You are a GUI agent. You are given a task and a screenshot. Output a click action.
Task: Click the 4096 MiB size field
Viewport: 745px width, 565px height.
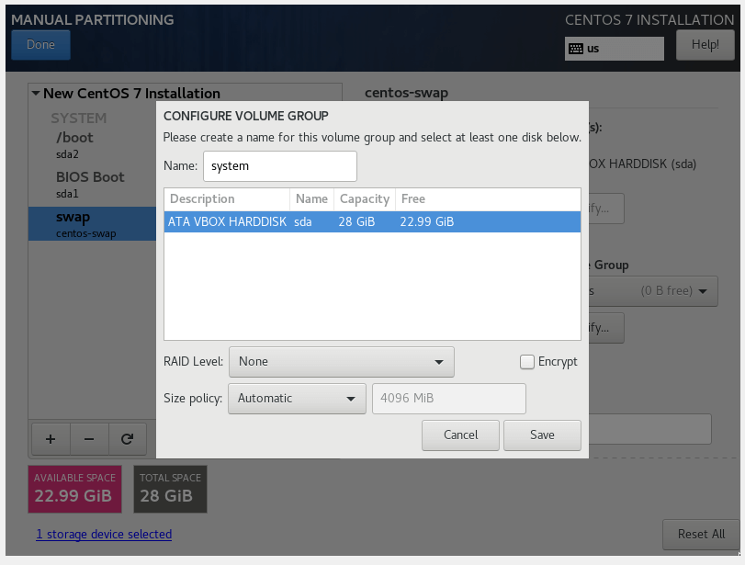449,398
